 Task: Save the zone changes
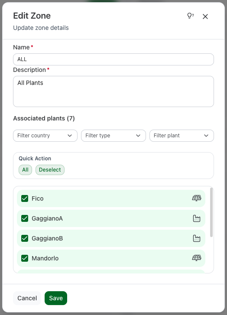click(x=56, y=298)
